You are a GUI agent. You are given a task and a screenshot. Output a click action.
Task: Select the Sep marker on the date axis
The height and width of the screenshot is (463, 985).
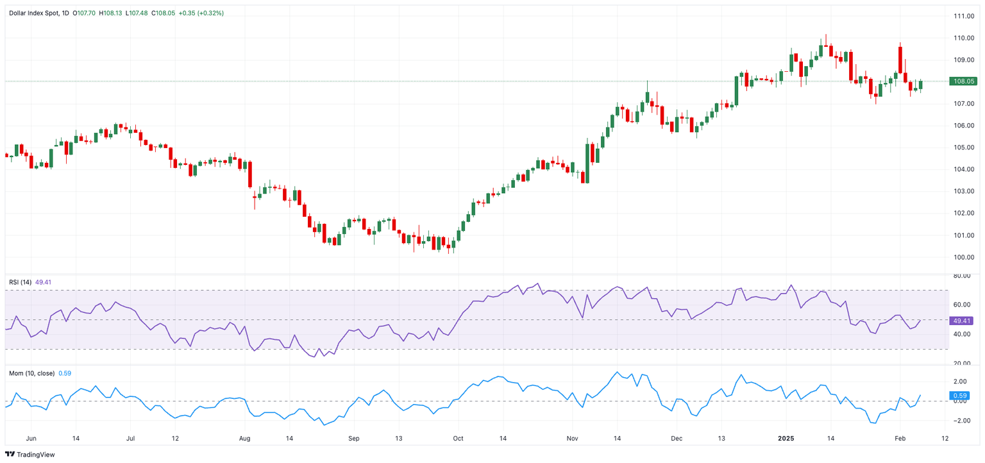tap(353, 439)
